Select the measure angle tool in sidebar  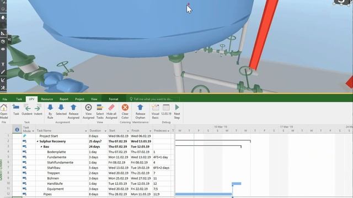click(x=3, y=34)
